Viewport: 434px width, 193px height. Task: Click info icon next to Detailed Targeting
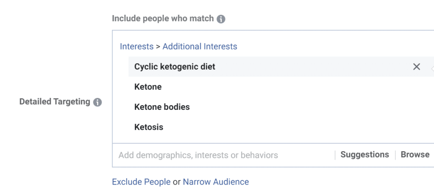click(97, 102)
